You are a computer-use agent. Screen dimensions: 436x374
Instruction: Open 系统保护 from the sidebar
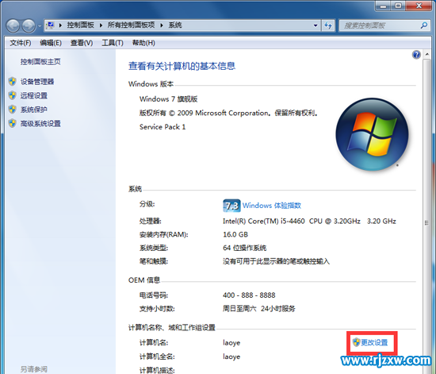(34, 110)
